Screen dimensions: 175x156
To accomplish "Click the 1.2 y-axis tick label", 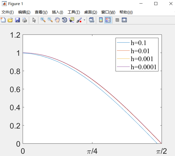I will (15, 35).
